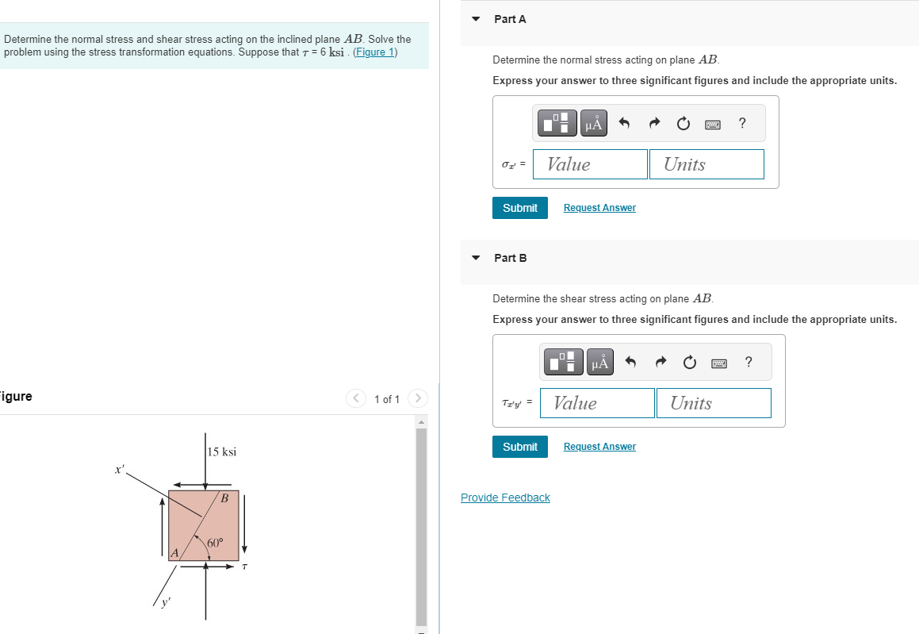This screenshot has width=919, height=634.
Task: Open the symbols (µÅ) palette in Part B
Action: (600, 362)
